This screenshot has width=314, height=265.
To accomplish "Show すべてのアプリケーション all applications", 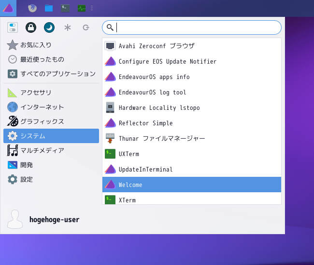I will point(51,74).
